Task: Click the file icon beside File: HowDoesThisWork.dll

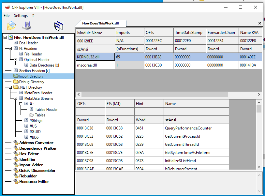Action: pos(11,37)
